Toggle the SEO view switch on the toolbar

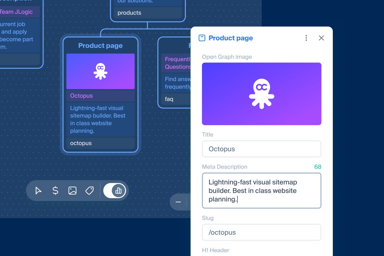(114, 190)
